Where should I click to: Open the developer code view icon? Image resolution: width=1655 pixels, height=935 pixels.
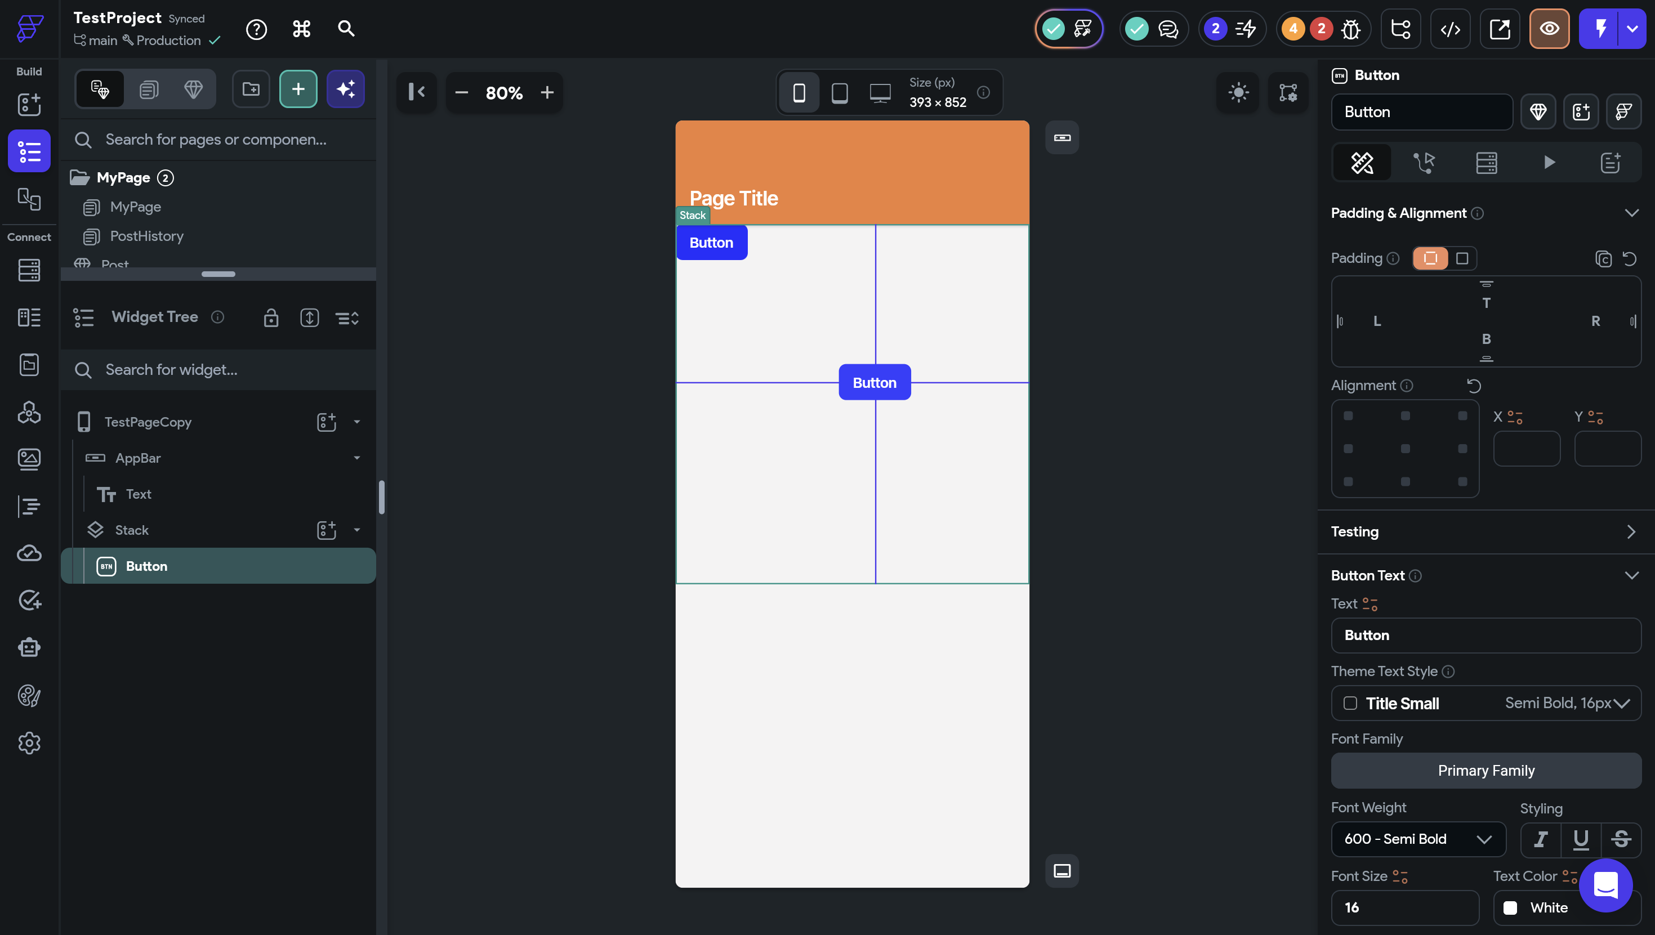click(1450, 29)
